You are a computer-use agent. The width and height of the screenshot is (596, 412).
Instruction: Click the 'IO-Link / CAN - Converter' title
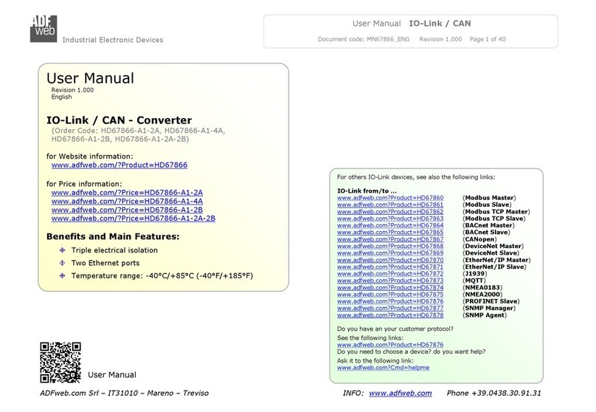119,120
